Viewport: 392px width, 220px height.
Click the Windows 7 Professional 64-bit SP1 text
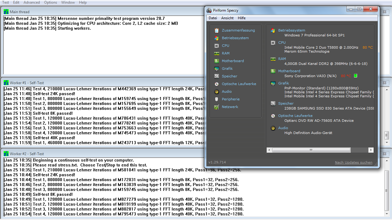tap(314, 35)
